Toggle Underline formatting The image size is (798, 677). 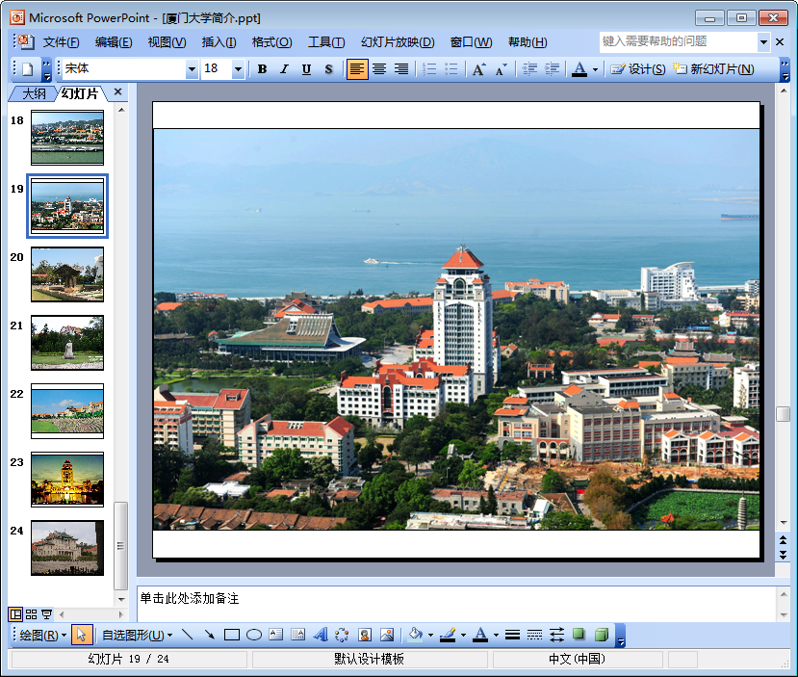click(x=306, y=69)
